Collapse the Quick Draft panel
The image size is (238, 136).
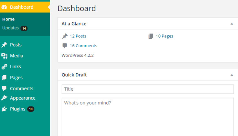tap(232, 75)
